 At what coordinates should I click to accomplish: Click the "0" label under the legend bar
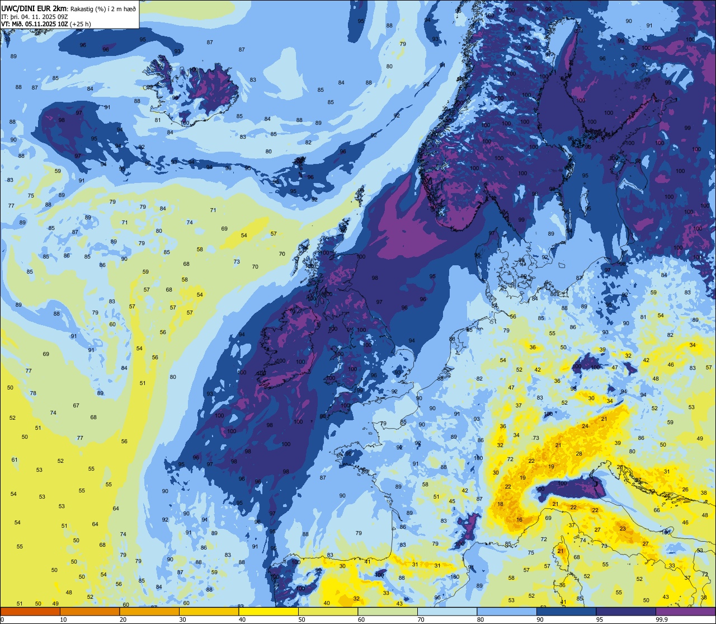[x=2, y=620]
